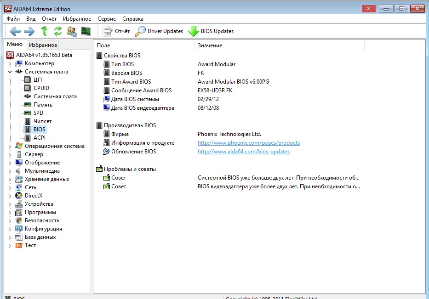Open the Вид menu

31,18
